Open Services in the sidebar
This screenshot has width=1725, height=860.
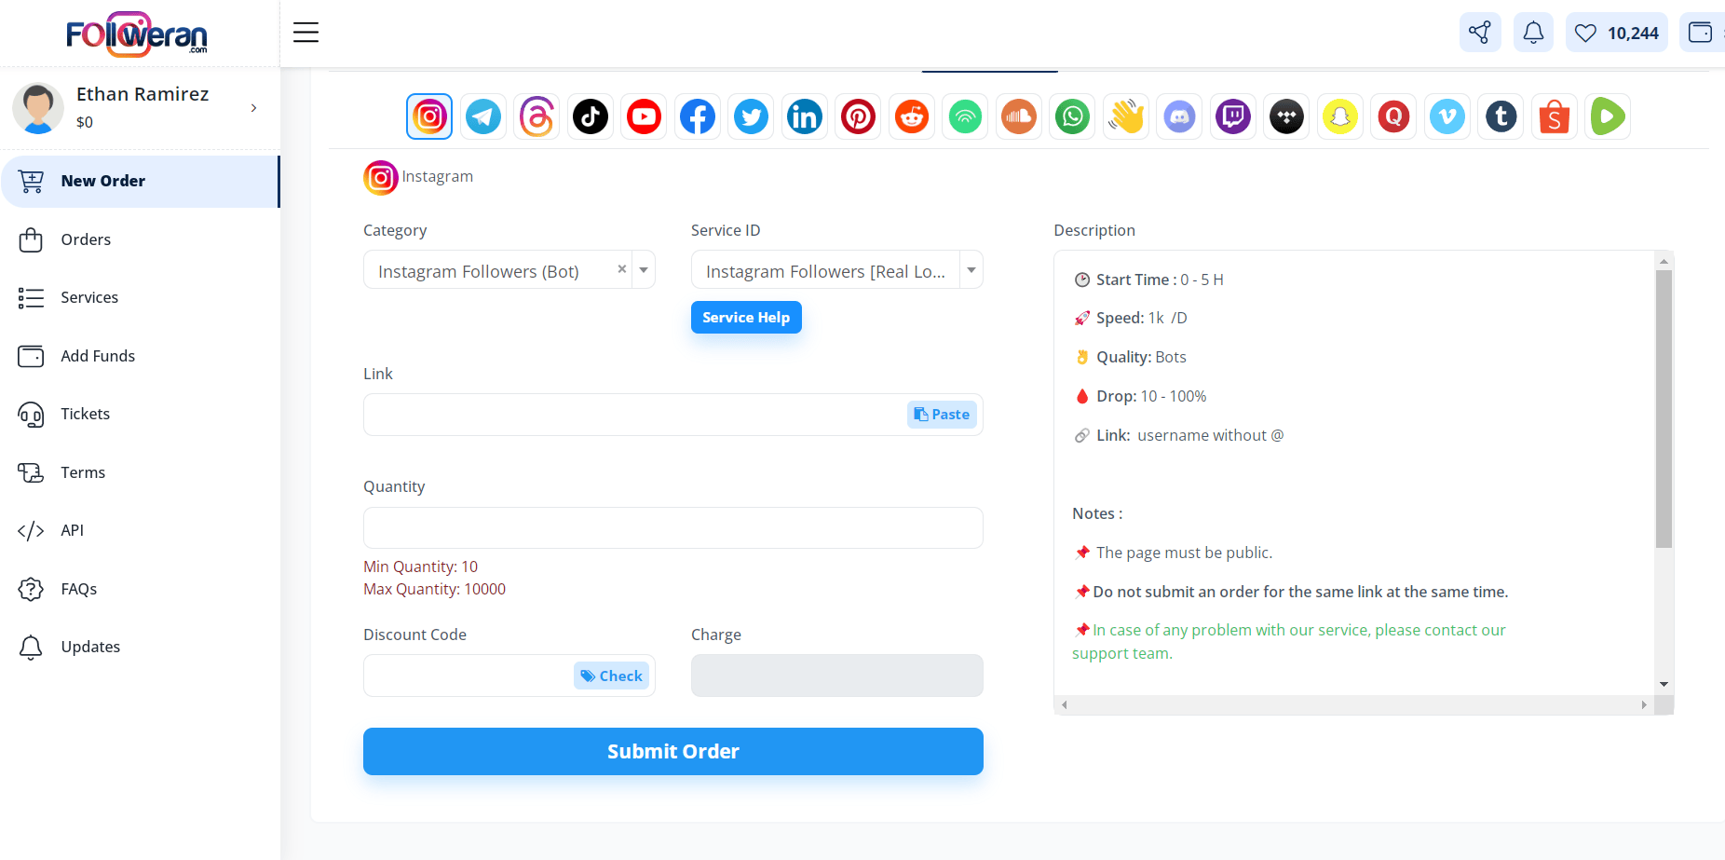140,297
